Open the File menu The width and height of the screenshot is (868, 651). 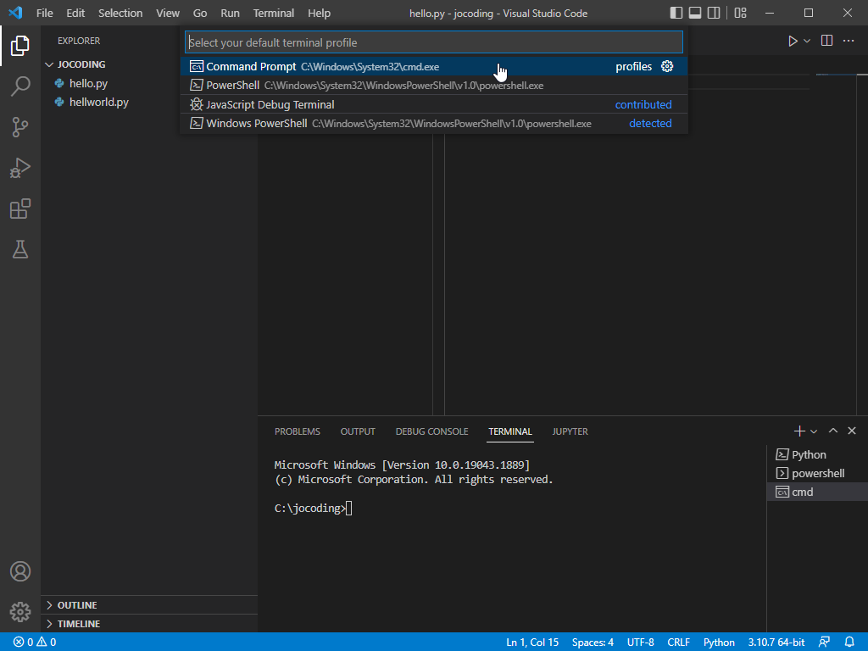(x=44, y=13)
